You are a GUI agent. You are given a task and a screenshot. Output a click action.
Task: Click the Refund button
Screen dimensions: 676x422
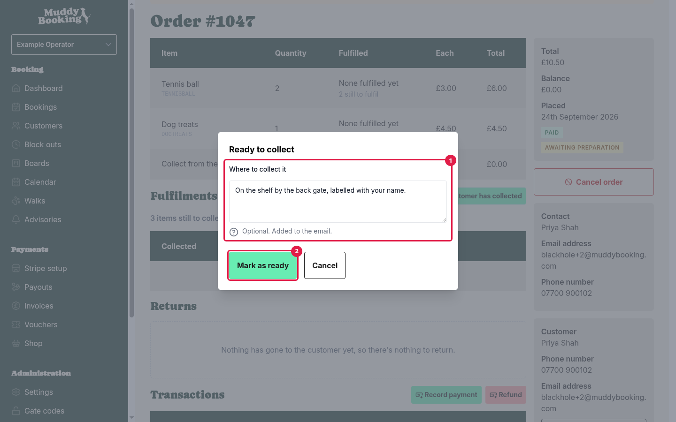506,395
